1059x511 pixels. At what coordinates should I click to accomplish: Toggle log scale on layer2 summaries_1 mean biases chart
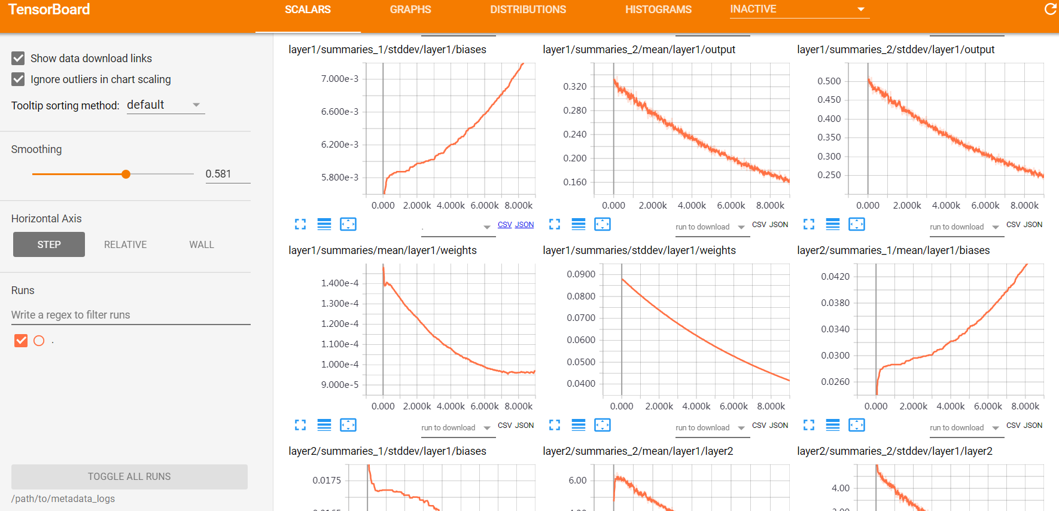coord(833,425)
